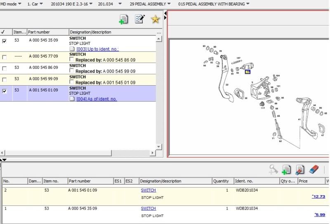
Task: Open the MD mode dropdown
Action: pyautogui.click(x=11, y=4)
